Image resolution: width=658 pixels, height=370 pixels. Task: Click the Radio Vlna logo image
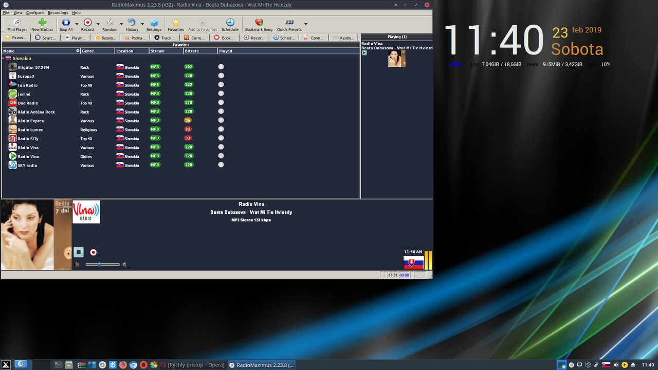click(x=86, y=212)
